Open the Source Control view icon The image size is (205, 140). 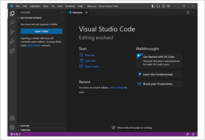(x=12, y=32)
